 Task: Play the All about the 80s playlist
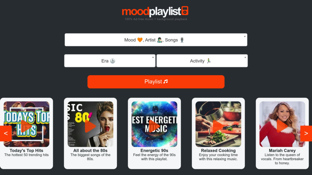[90, 126]
